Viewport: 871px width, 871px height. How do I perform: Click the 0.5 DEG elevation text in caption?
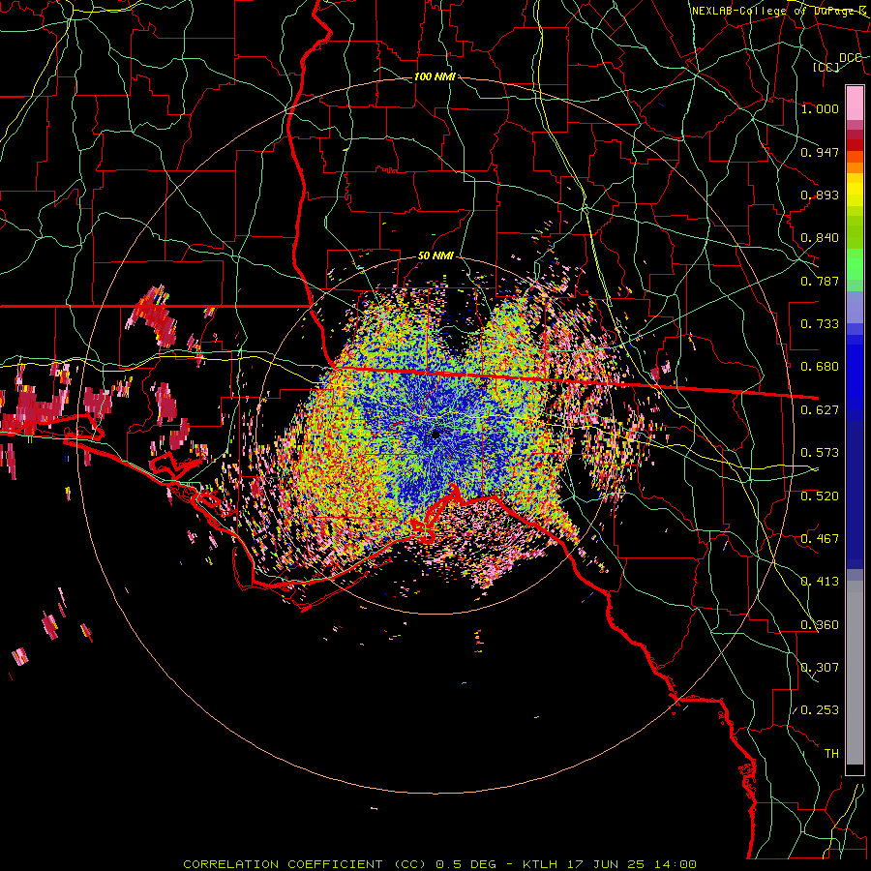(466, 864)
